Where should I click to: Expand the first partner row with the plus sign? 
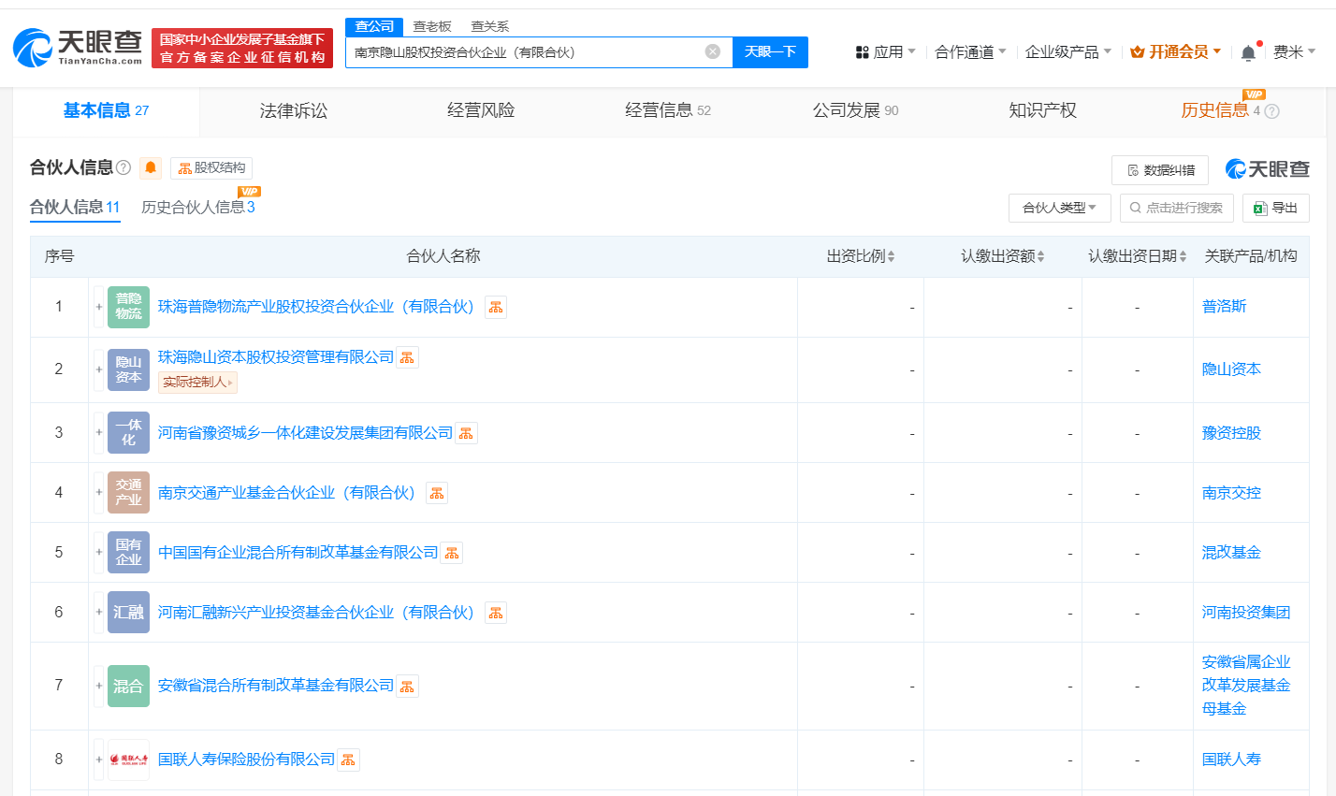coord(98,306)
